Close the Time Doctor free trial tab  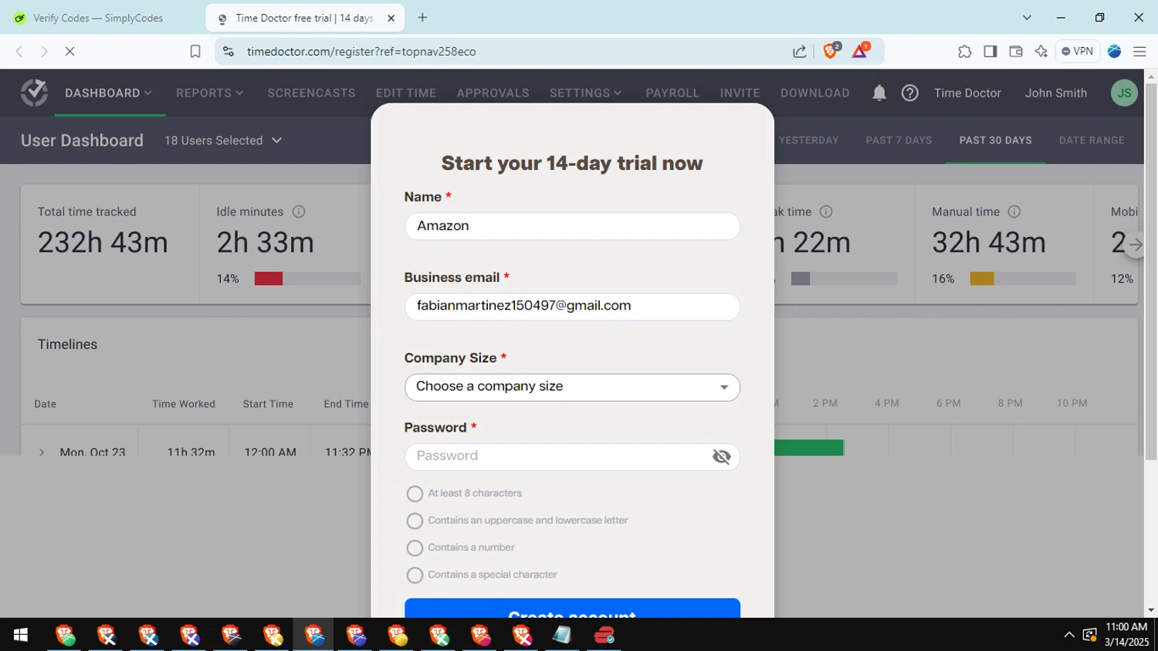point(391,18)
